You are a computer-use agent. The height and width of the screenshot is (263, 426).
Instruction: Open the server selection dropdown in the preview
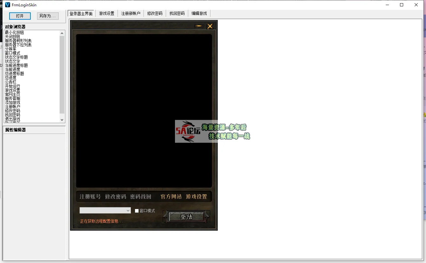coord(128,210)
